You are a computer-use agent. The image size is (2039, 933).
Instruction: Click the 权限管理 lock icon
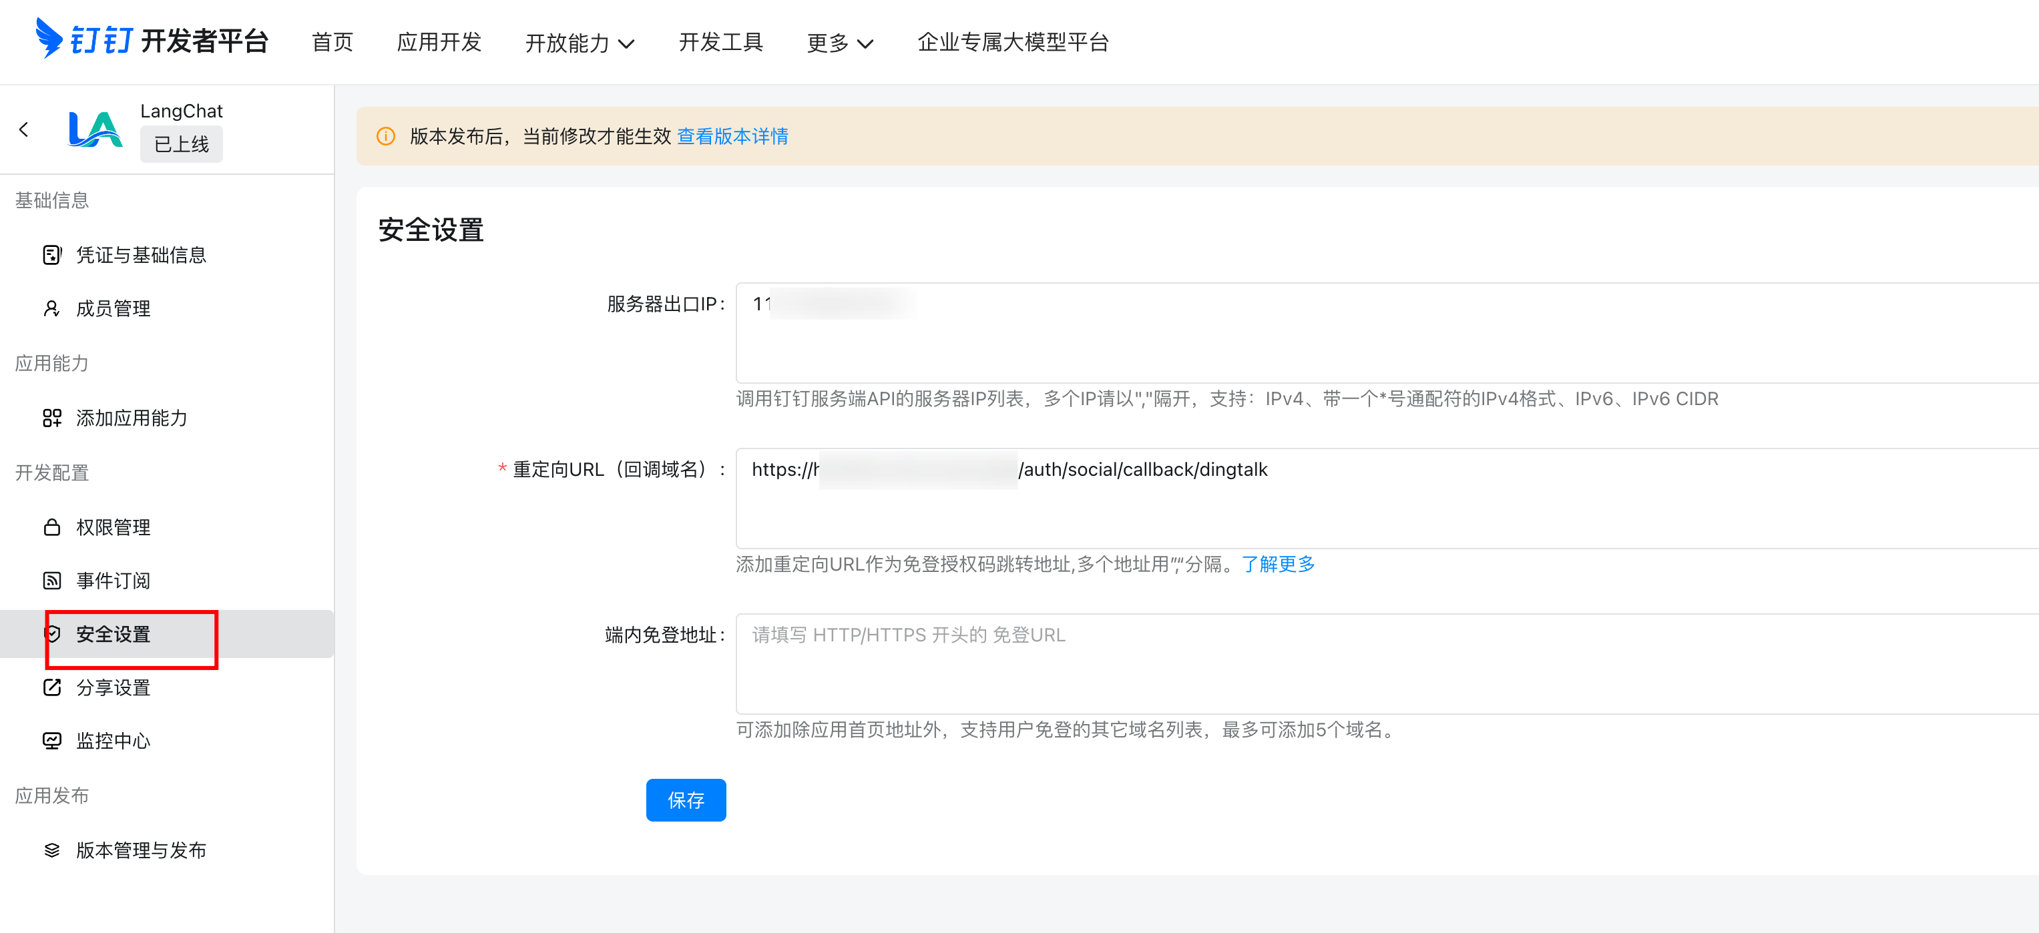tap(51, 527)
